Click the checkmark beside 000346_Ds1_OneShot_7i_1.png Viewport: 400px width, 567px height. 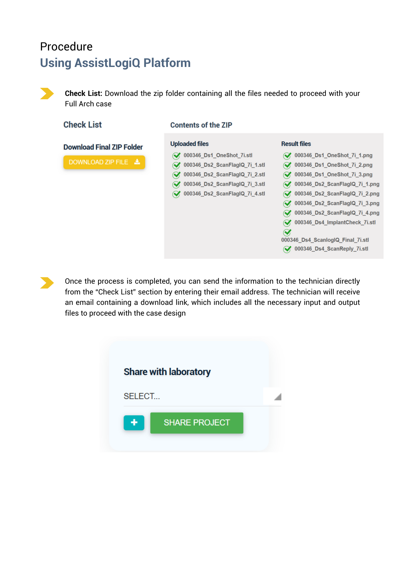tap(287, 155)
